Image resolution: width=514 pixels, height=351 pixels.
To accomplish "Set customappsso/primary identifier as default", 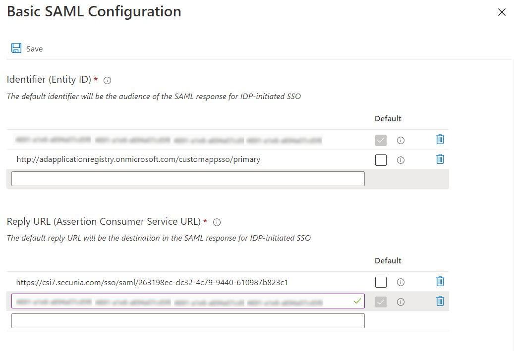I will click(381, 160).
